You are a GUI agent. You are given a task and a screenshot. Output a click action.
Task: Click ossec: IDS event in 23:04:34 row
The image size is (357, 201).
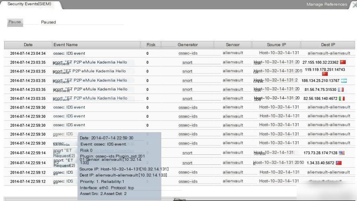pos(69,53)
